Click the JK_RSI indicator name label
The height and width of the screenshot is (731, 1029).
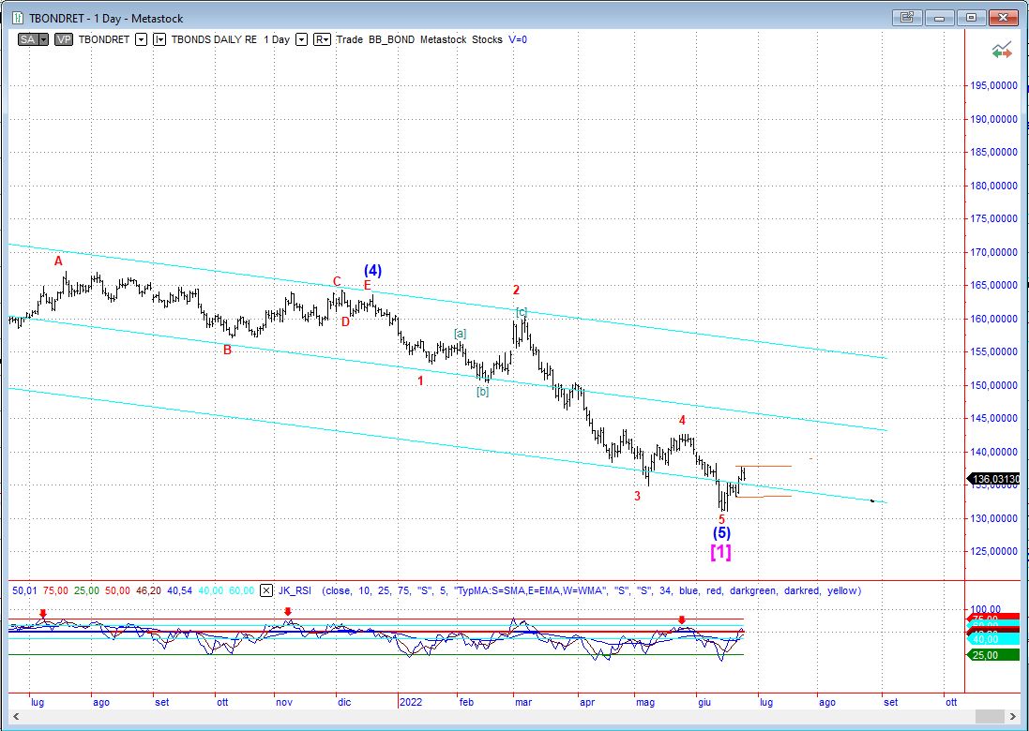coord(295,590)
